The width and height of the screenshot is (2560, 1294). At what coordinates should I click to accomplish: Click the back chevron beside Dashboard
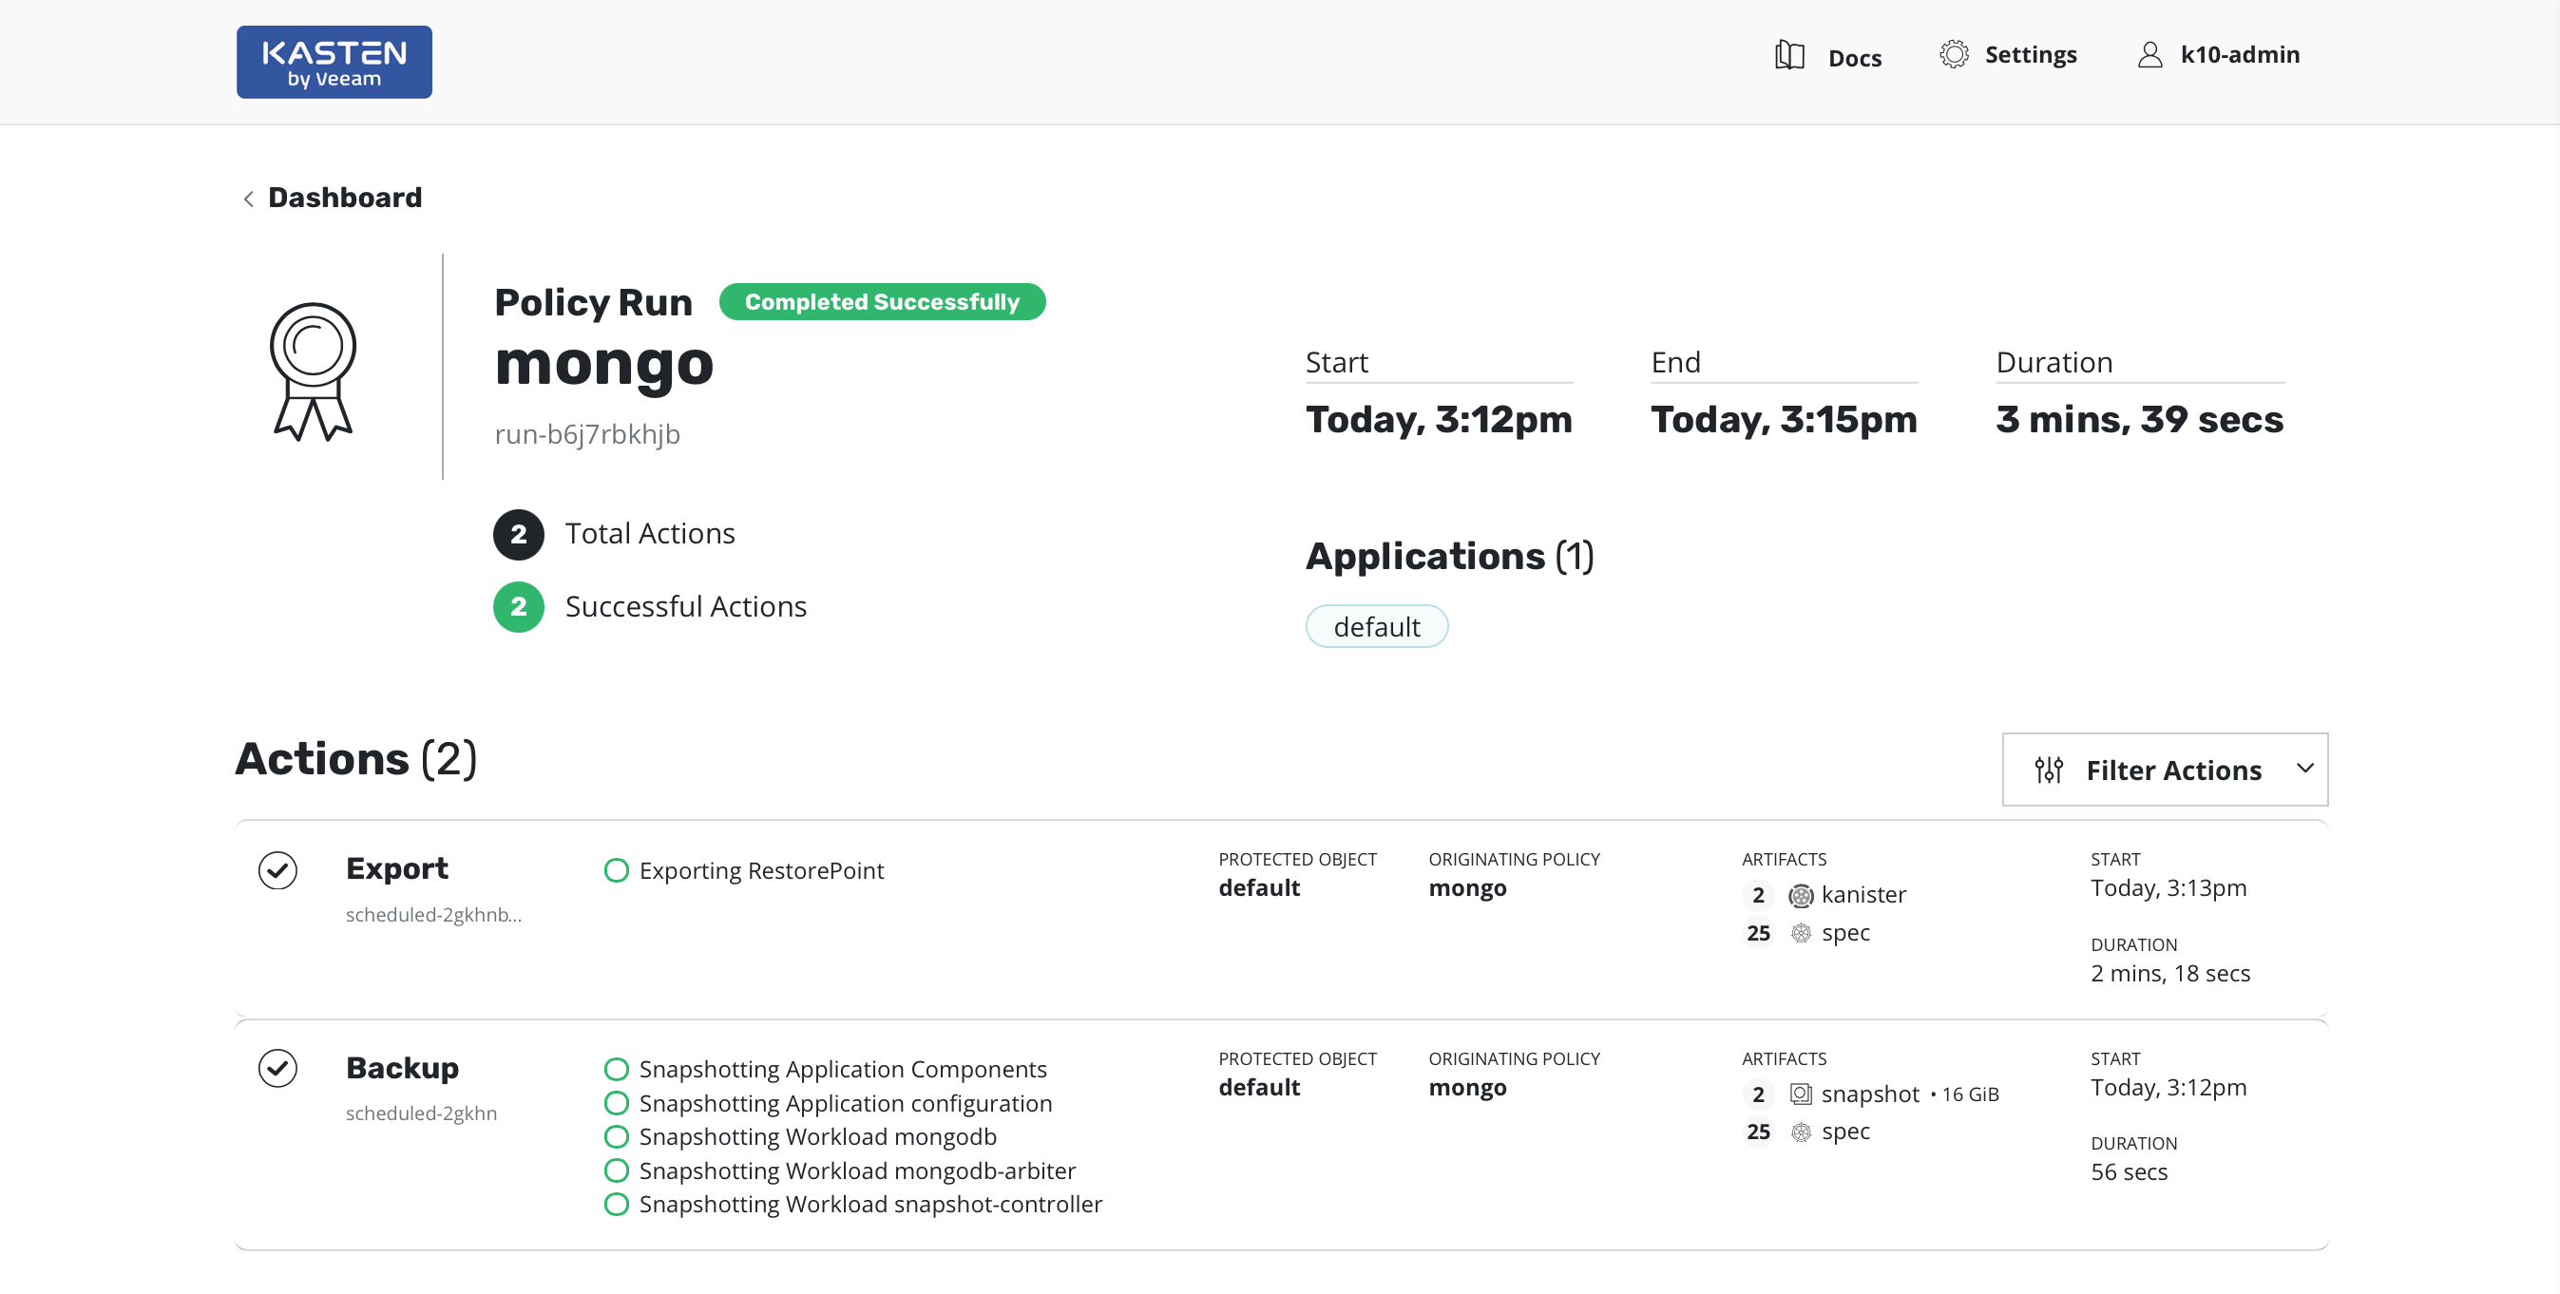[x=248, y=199]
